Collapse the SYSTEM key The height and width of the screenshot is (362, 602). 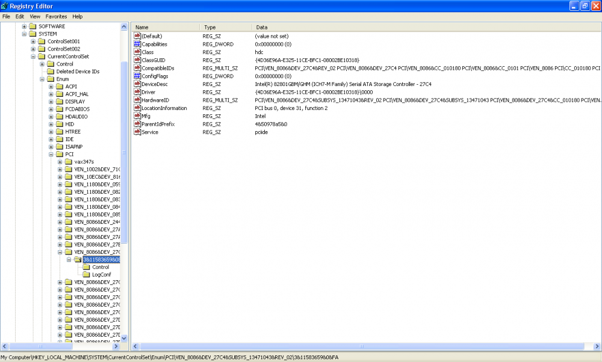coord(24,34)
